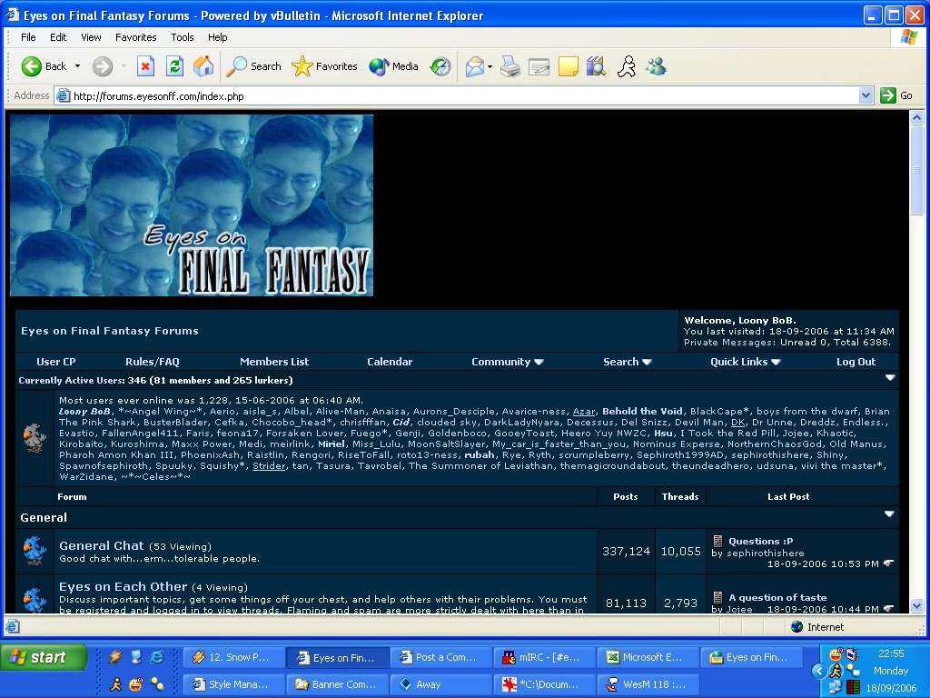Click the Eyes on Final Fantasy banner

point(192,205)
